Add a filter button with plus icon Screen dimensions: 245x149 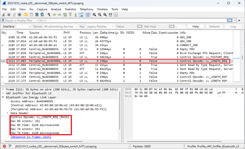(239, 20)
